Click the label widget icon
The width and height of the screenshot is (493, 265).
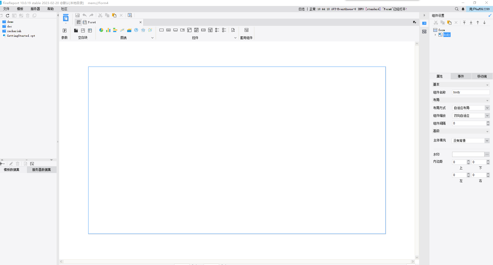[x=168, y=30]
